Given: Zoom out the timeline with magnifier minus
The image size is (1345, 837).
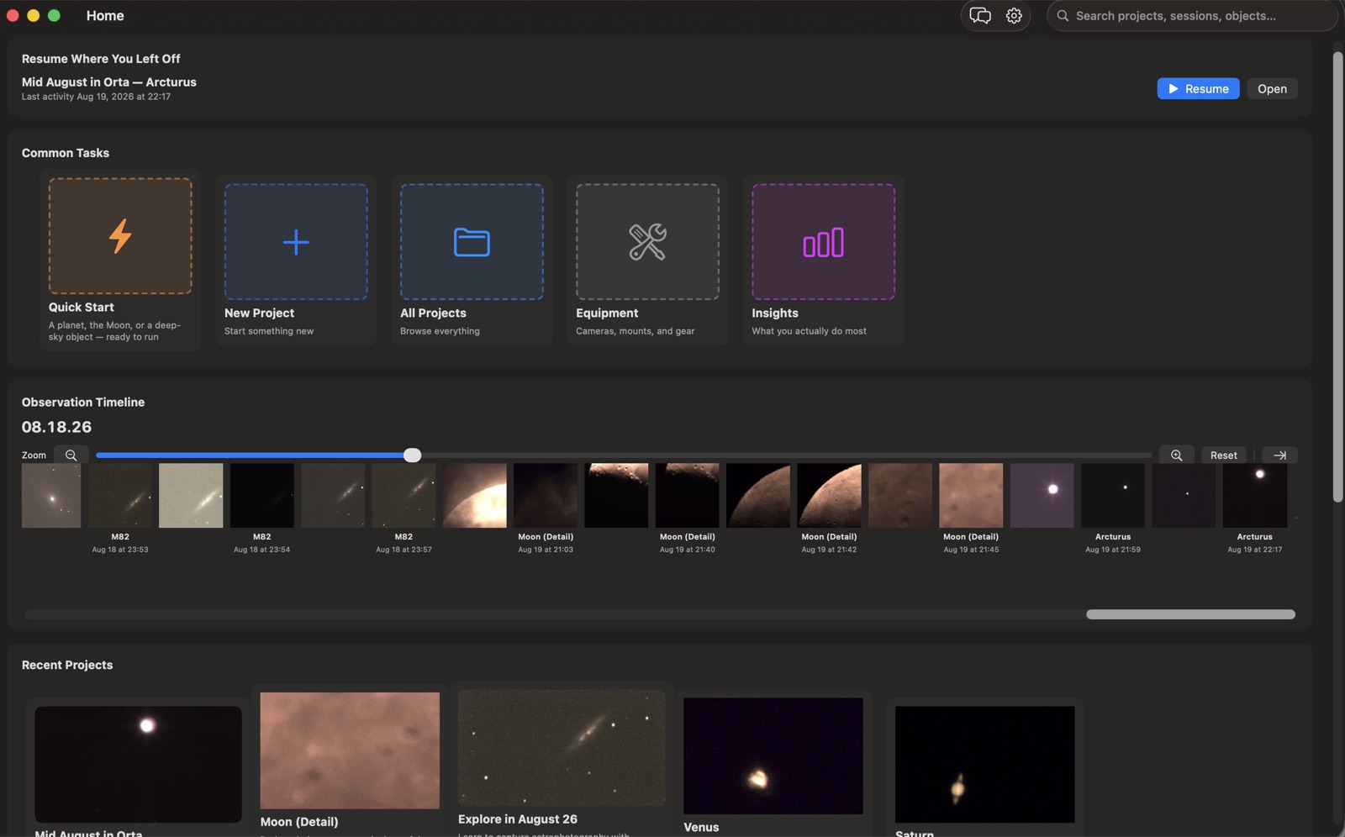Looking at the screenshot, I should (x=71, y=455).
